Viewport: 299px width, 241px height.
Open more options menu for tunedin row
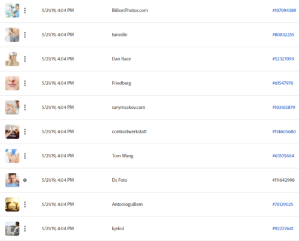(x=25, y=35)
